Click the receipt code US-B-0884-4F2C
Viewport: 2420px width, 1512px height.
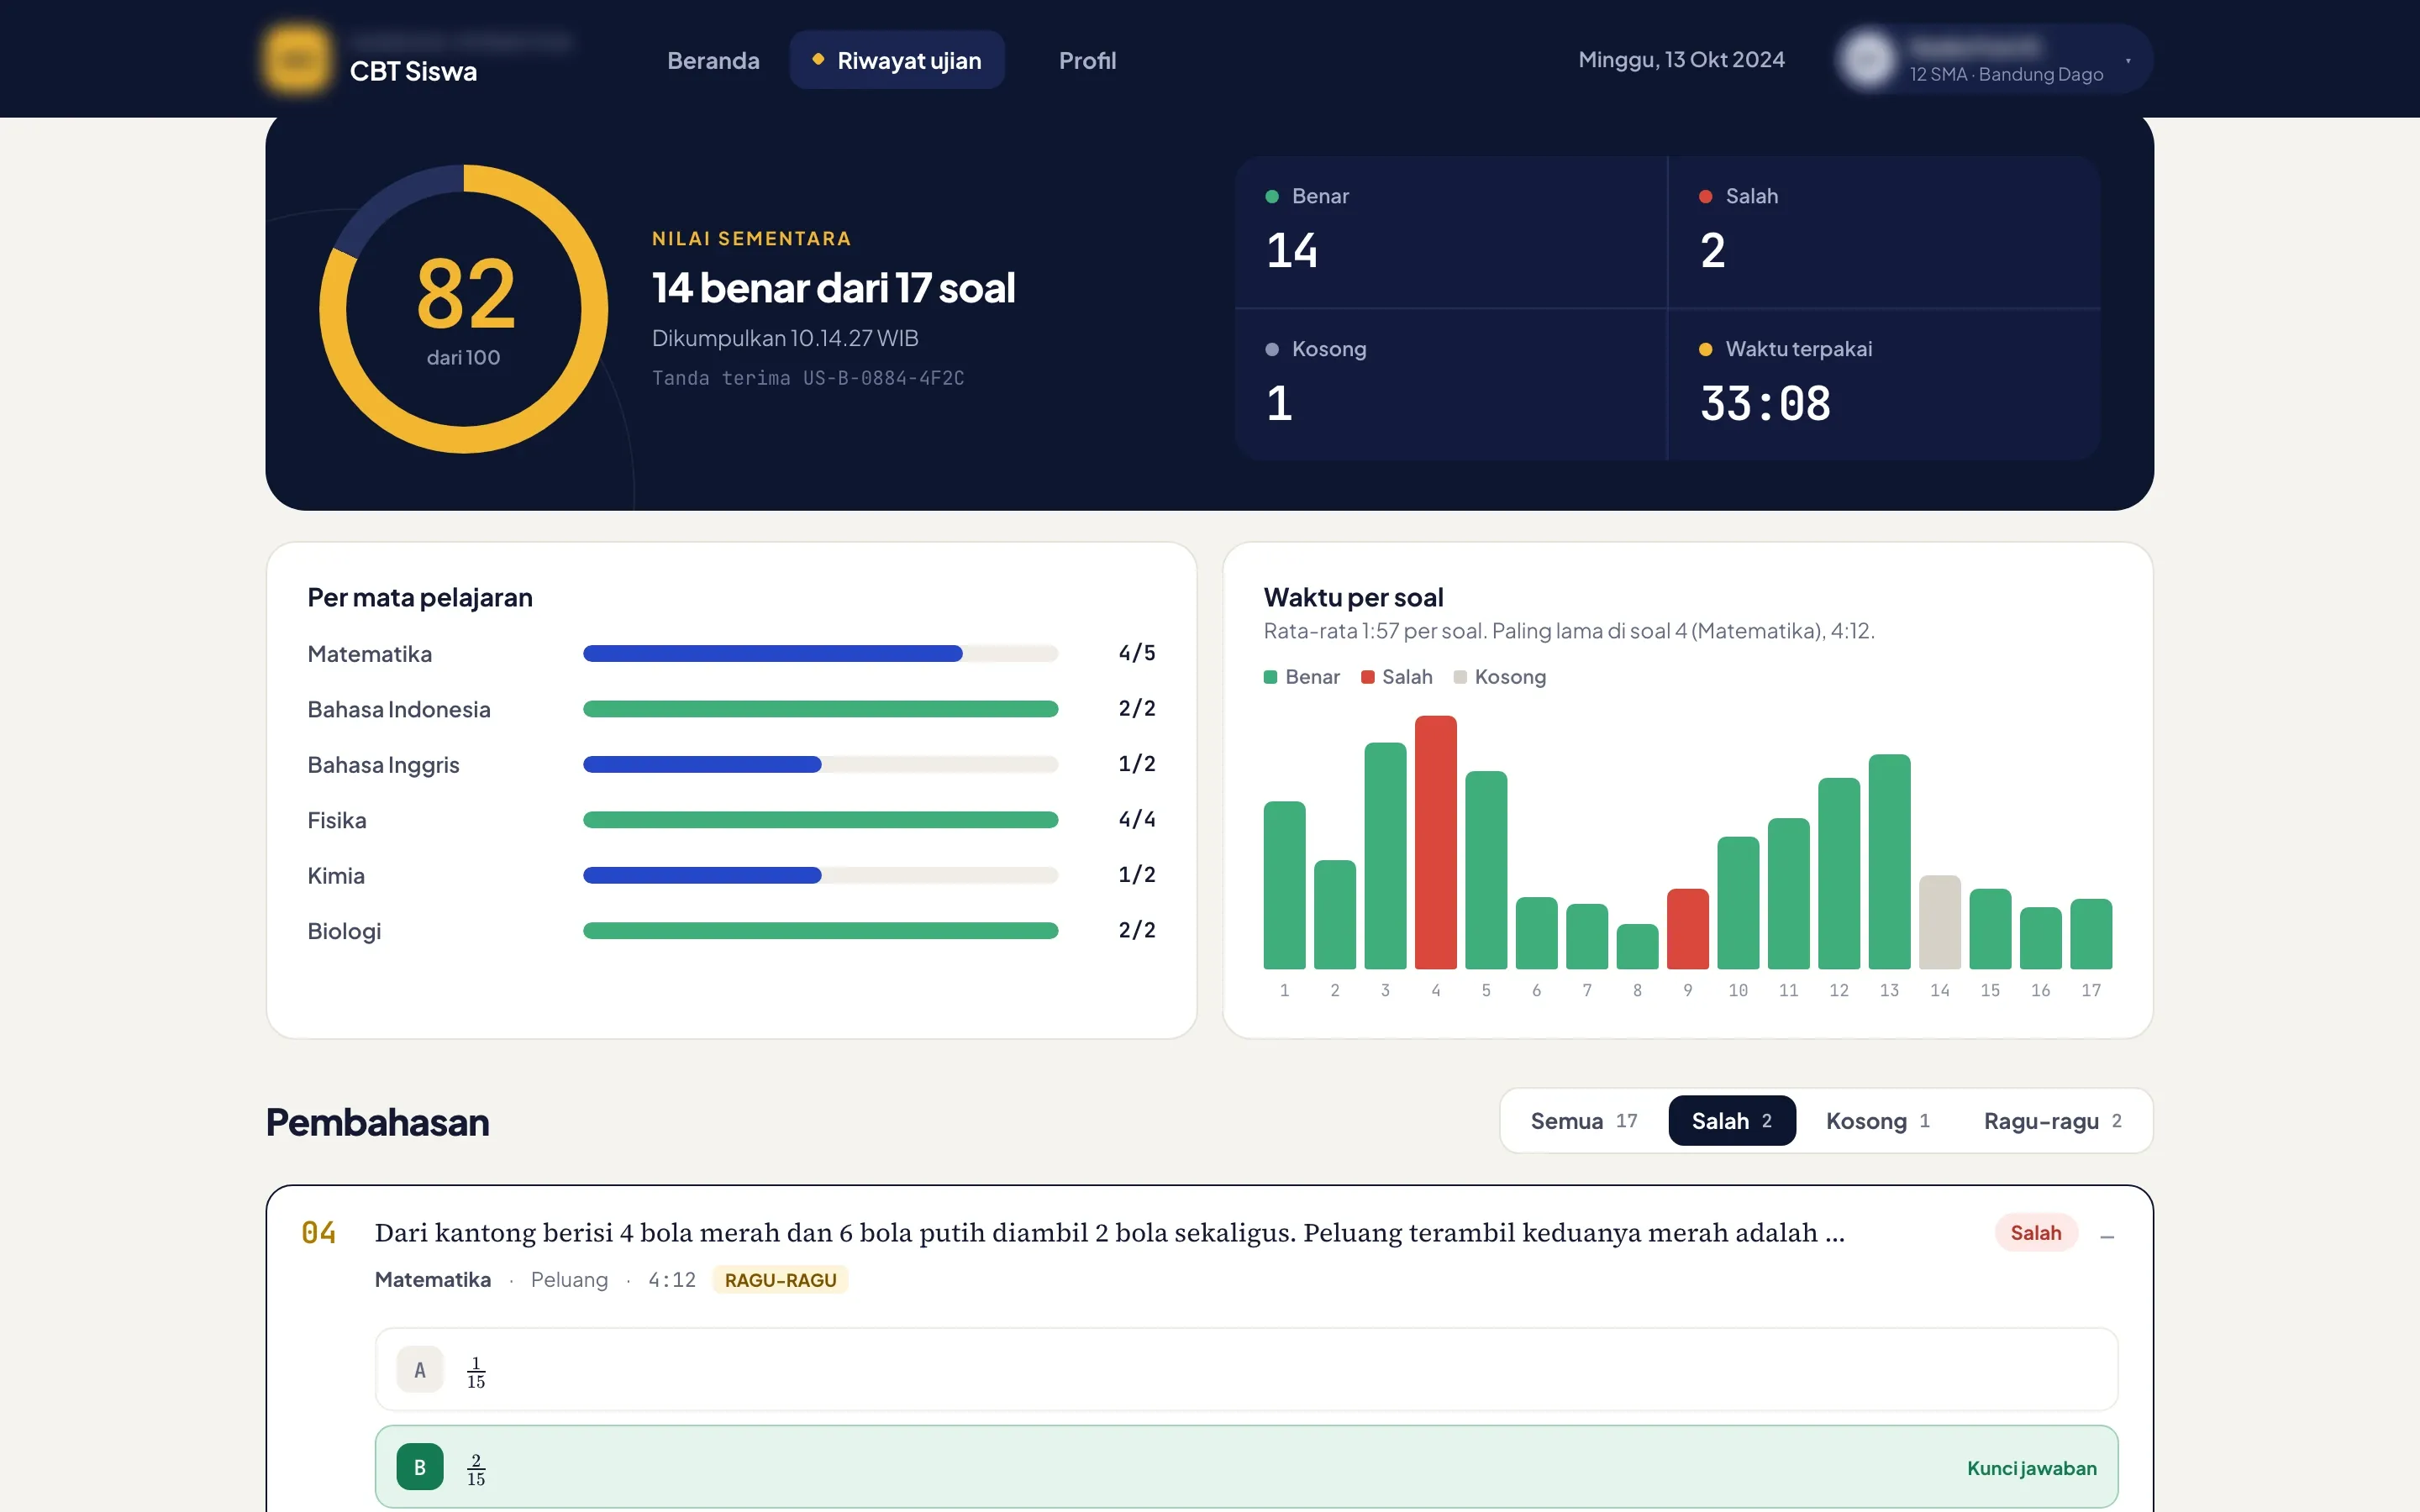pos(883,378)
